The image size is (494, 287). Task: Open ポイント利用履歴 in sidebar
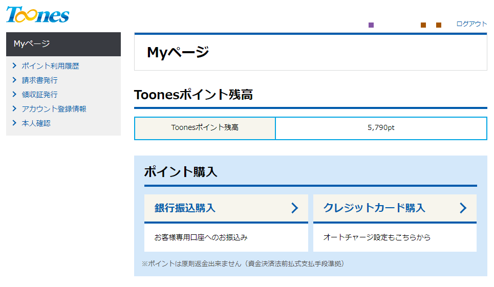(x=50, y=66)
